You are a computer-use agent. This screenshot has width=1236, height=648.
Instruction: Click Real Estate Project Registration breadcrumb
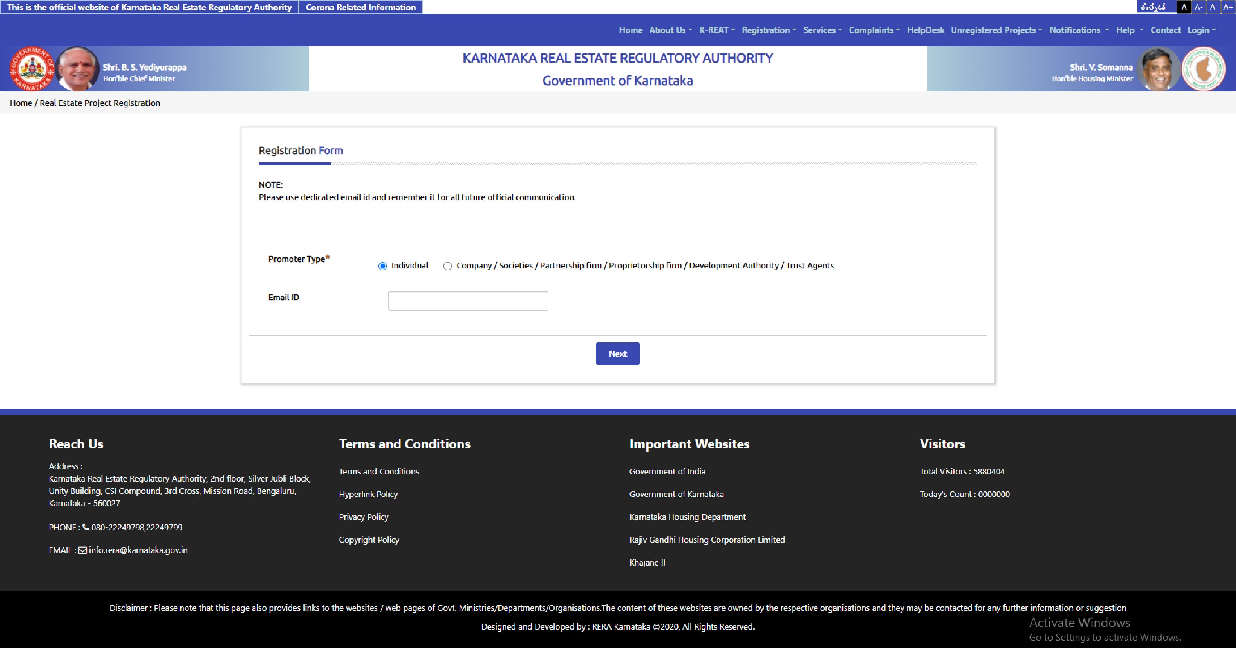pyautogui.click(x=100, y=103)
